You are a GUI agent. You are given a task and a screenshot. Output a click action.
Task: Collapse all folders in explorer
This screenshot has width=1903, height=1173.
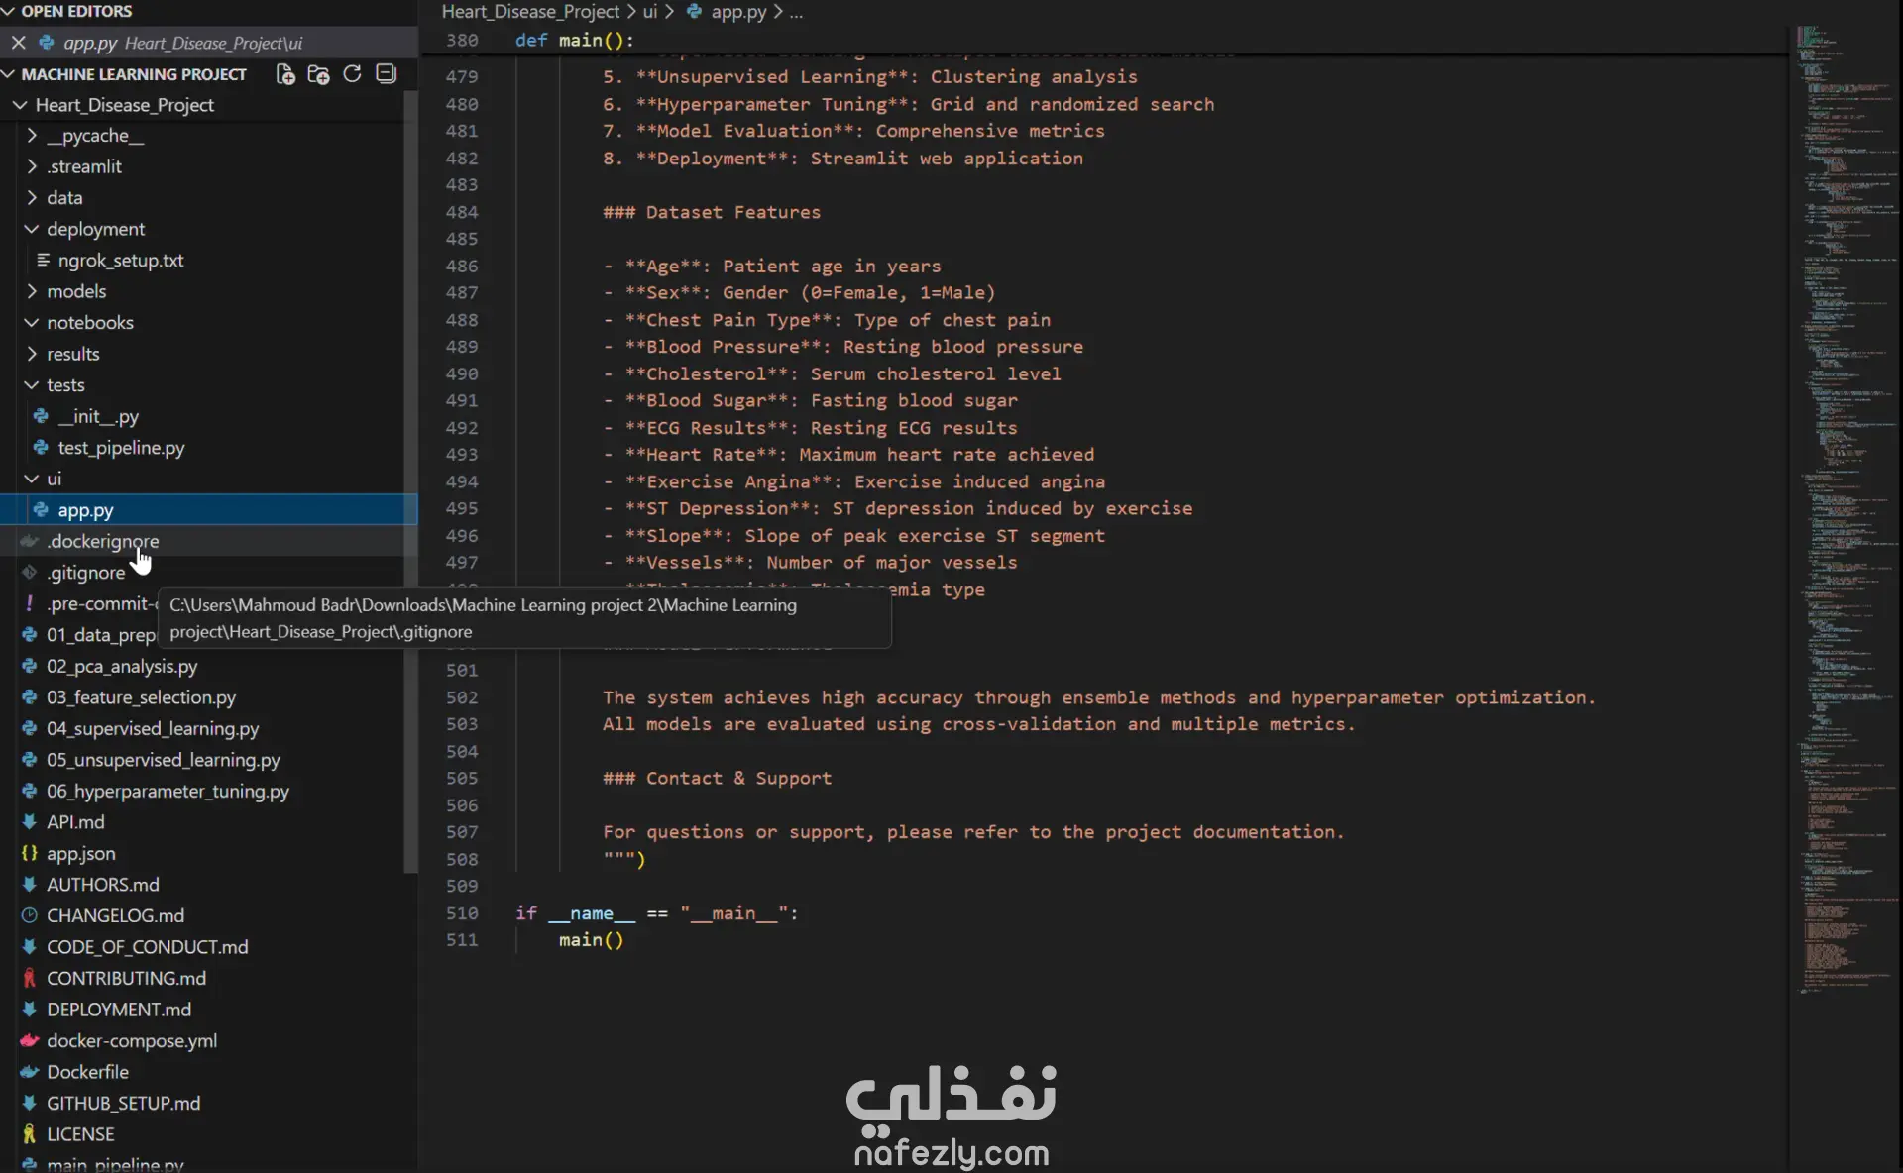click(x=386, y=74)
